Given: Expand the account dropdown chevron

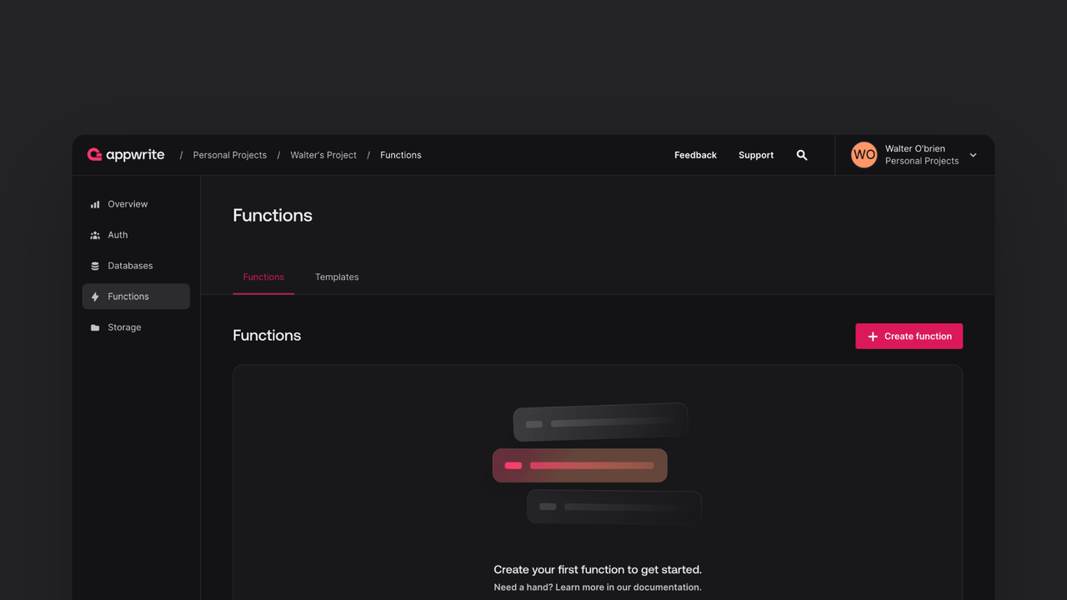Looking at the screenshot, I should tap(973, 155).
